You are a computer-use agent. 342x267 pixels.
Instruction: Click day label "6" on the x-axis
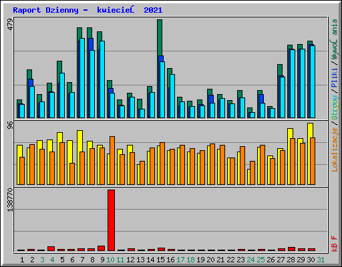(x=72, y=260)
